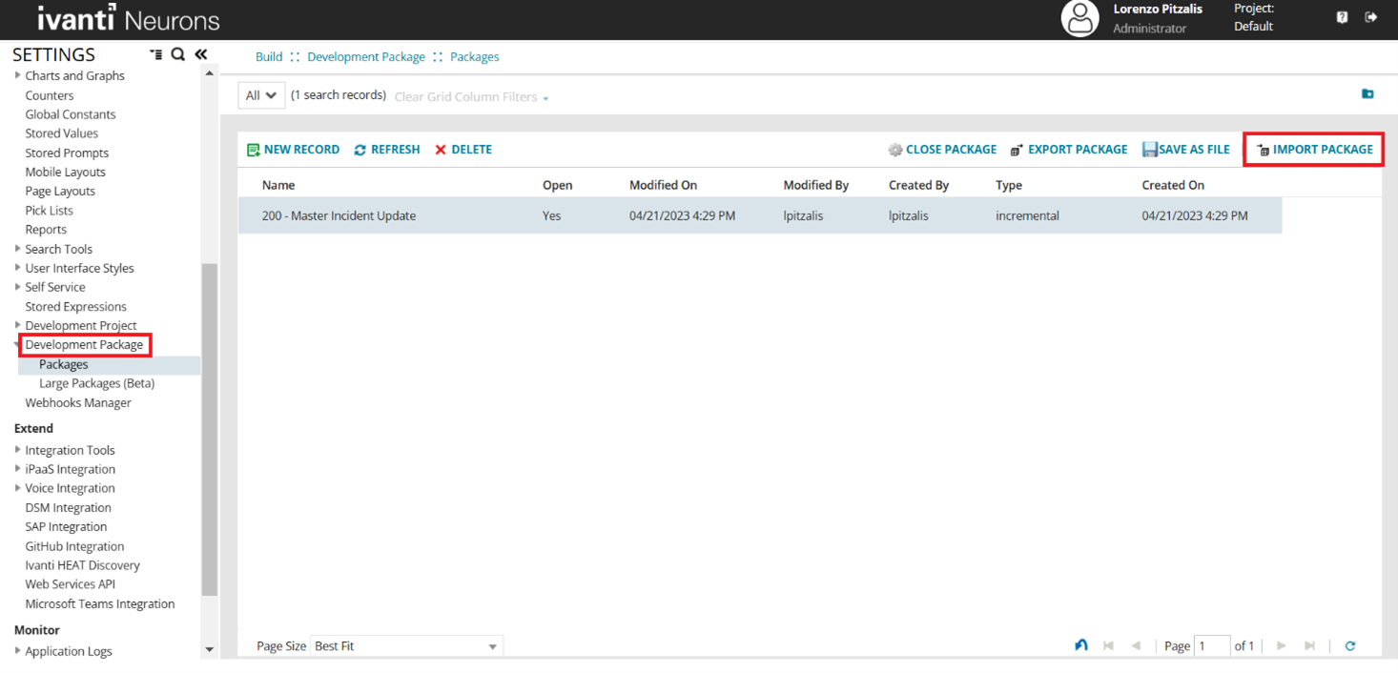Expand the iPaaS Integration node
This screenshot has height=673, width=1398.
18,469
